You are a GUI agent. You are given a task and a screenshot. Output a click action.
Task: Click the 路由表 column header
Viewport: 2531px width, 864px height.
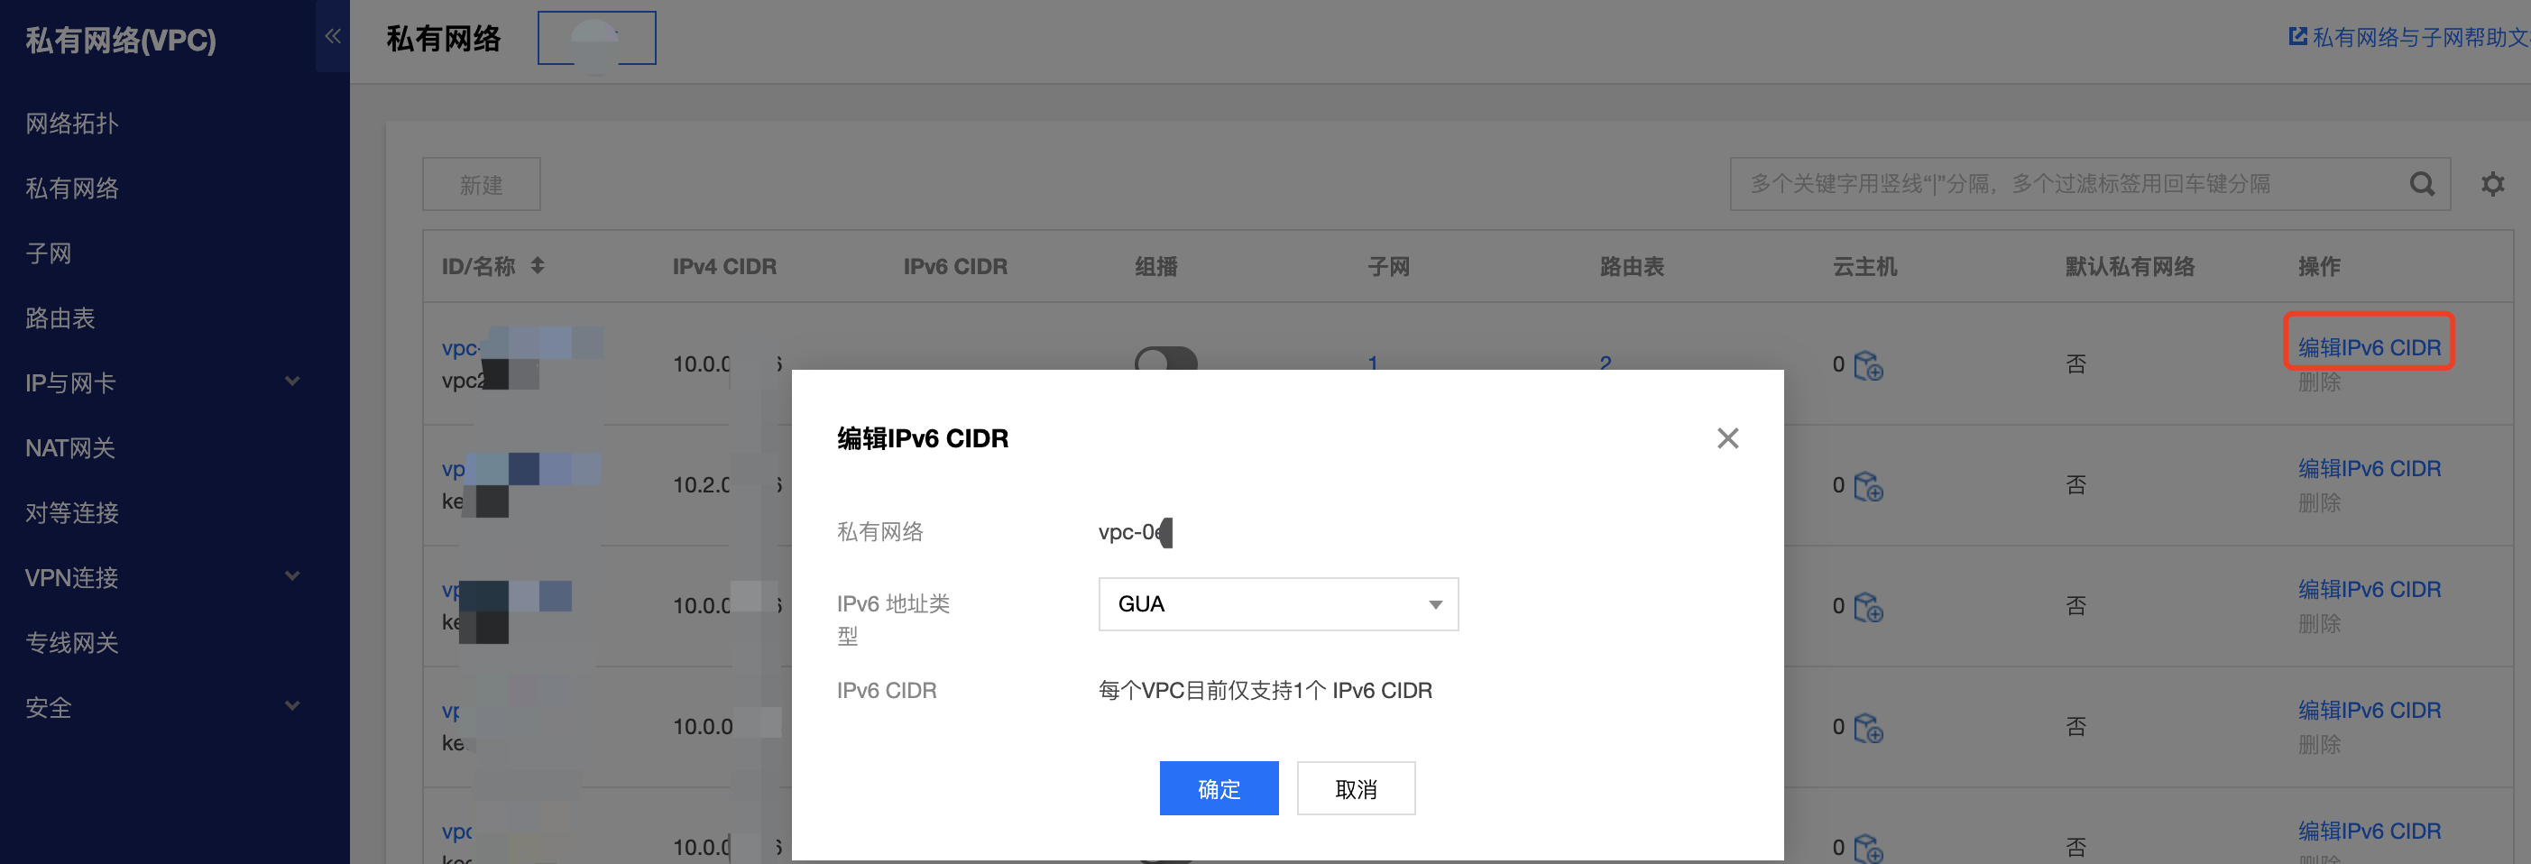1631,266
